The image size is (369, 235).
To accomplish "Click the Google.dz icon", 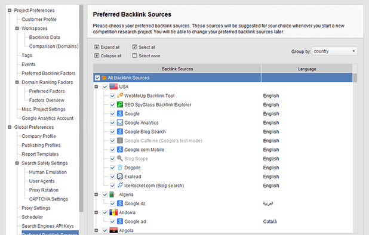I will pyautogui.click(x=120, y=203).
